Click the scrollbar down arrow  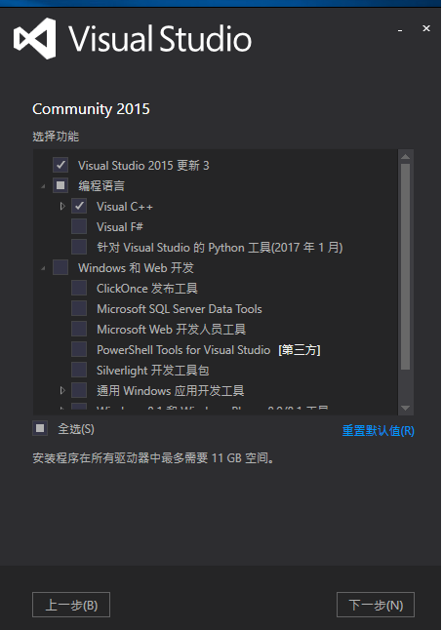[x=406, y=409]
